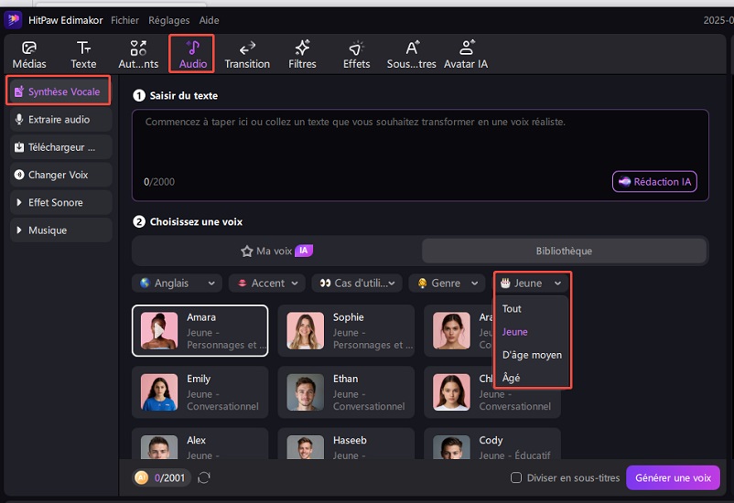Switch to the Ma voix tab
Viewport: 734px width, 503px height.
pos(275,251)
